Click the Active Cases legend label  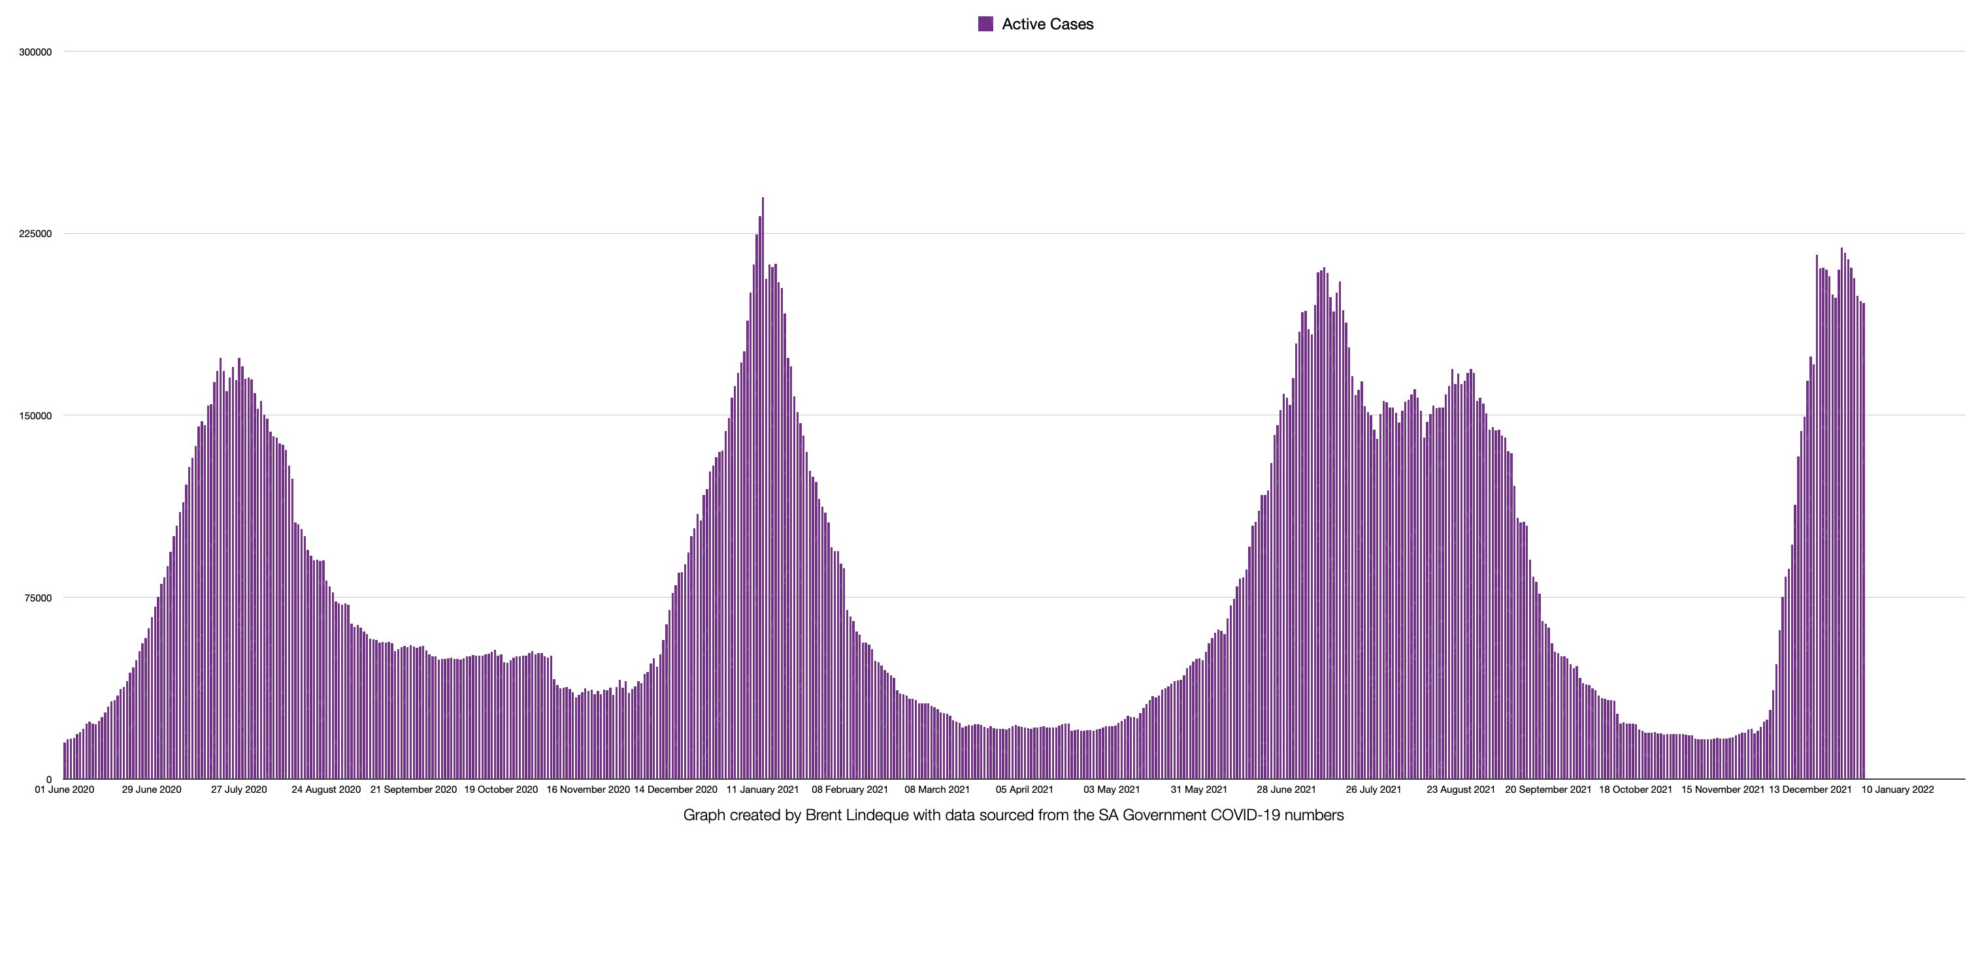coord(1048,24)
